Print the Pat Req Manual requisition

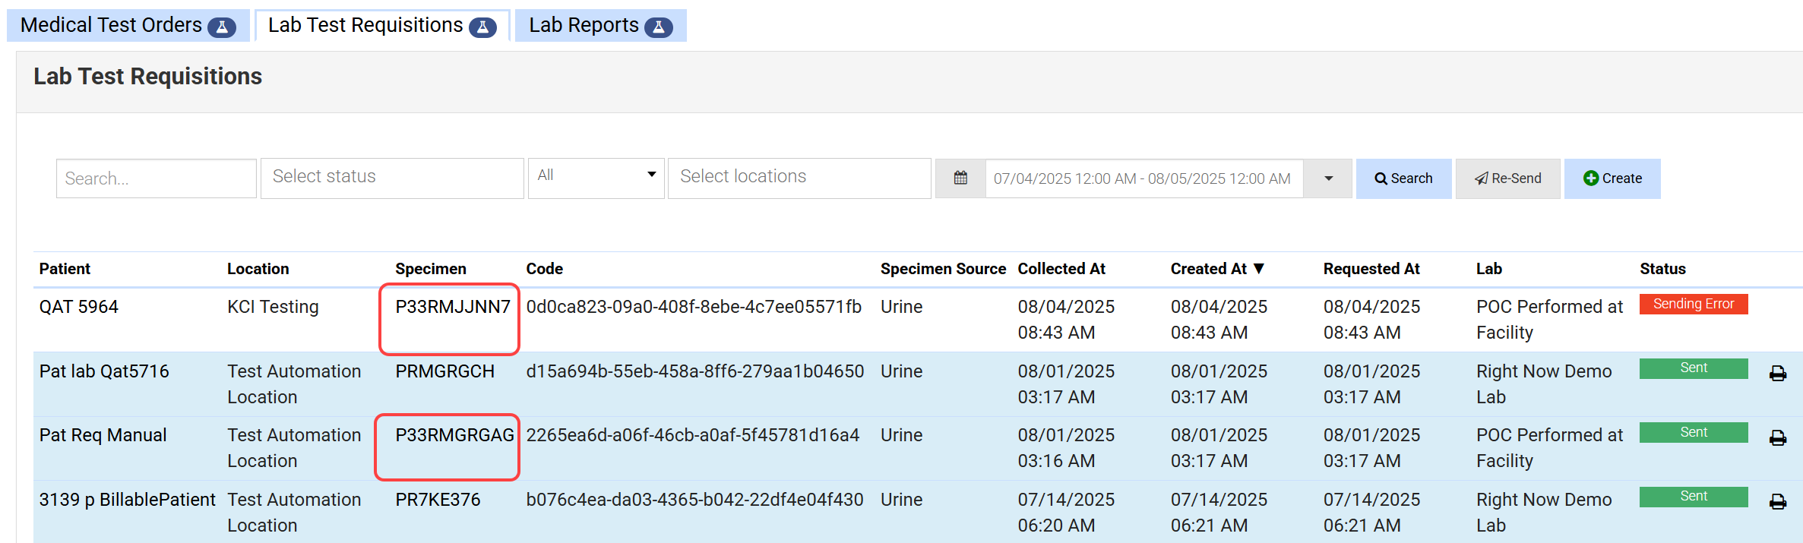[x=1777, y=438]
